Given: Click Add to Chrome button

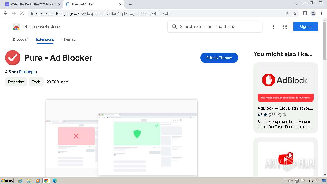Looking at the screenshot, I should 219,58.
